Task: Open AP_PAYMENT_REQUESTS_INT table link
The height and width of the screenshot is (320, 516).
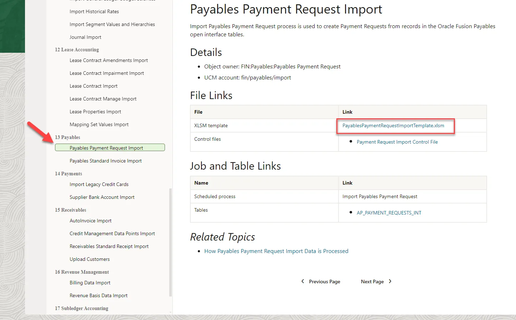Action: tap(389, 213)
